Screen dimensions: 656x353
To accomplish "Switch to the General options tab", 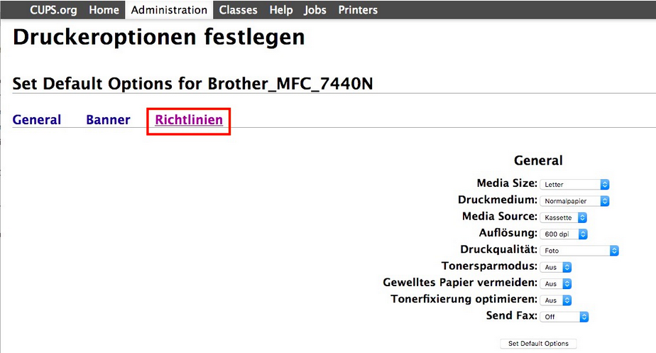I will point(37,120).
